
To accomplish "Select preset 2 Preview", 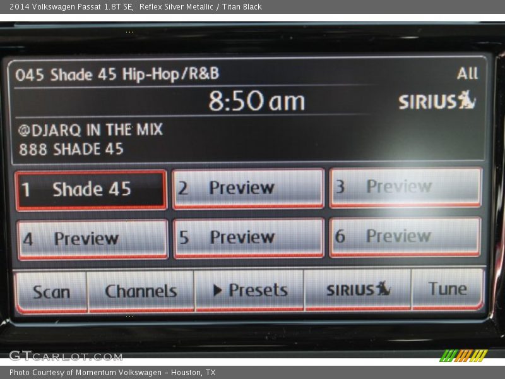I will tap(248, 189).
